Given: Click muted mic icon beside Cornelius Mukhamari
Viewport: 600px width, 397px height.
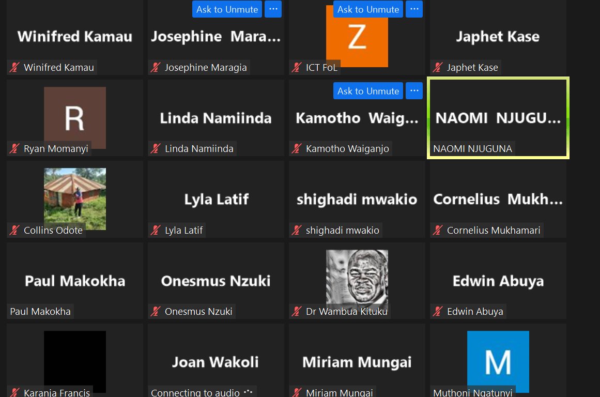Looking at the screenshot, I should (438, 231).
